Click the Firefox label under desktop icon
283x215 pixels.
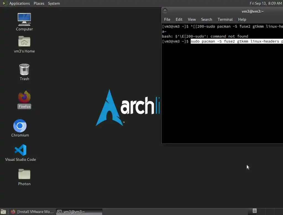coord(24,106)
